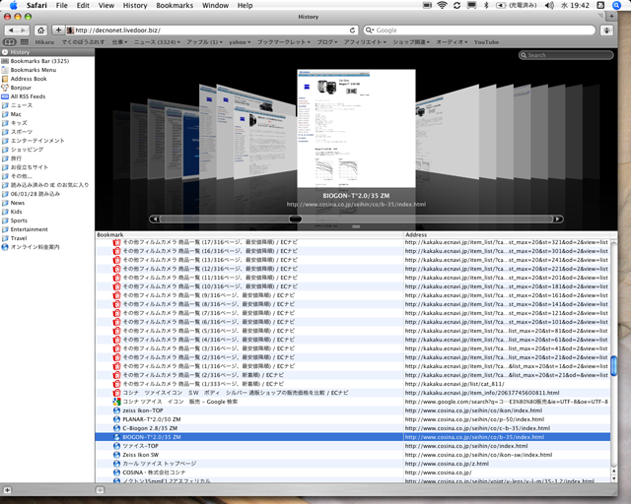The width and height of the screenshot is (631, 504).
Task: Select the History collection in sidebar
Action: tap(47, 52)
